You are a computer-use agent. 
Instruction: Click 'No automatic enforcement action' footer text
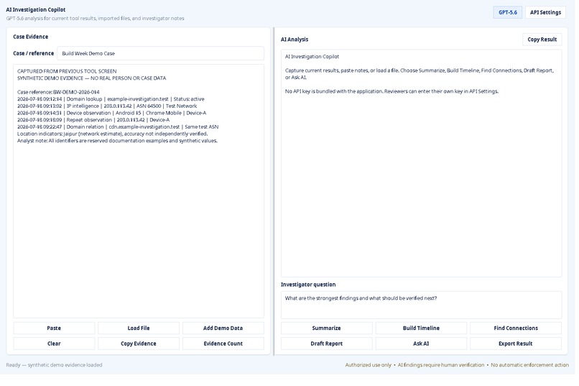[529, 365]
